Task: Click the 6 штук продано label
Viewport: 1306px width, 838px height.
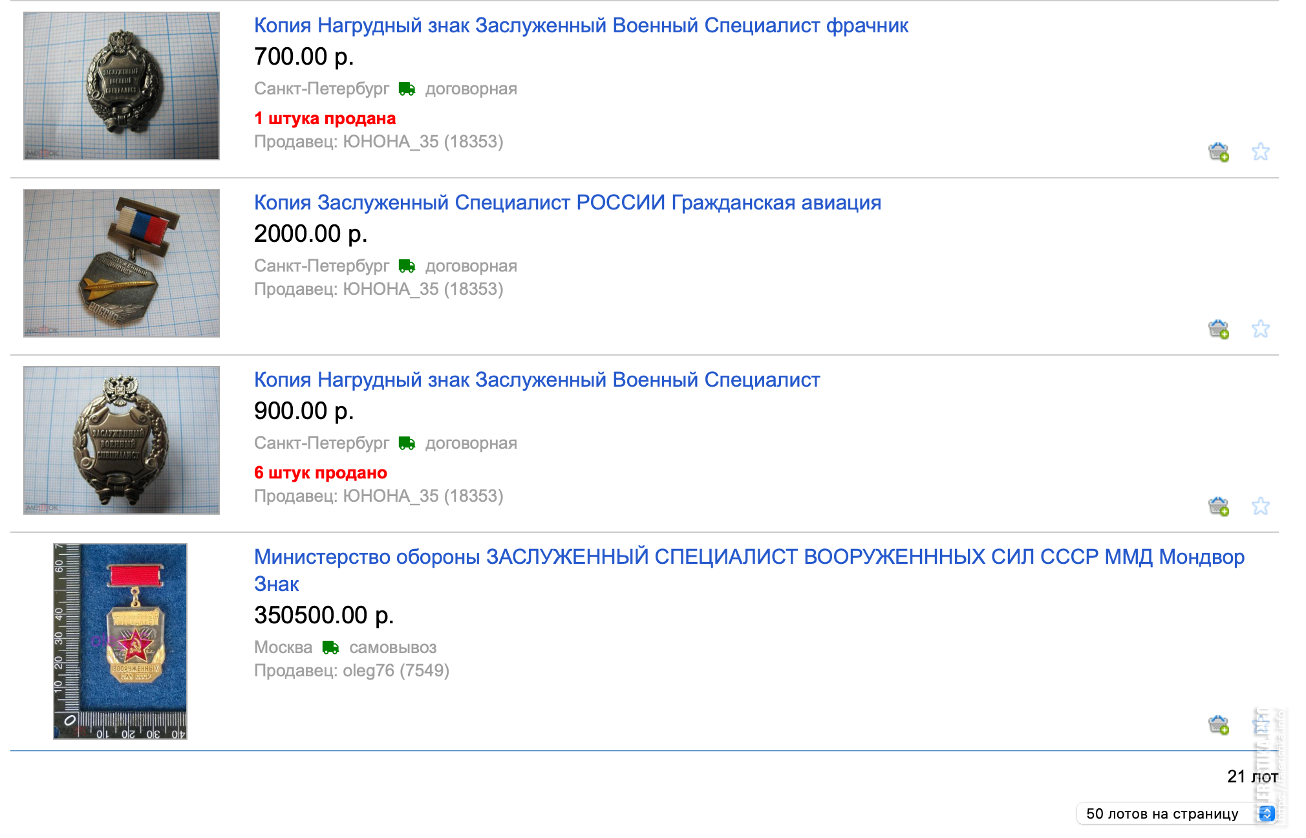Action: 321,473
